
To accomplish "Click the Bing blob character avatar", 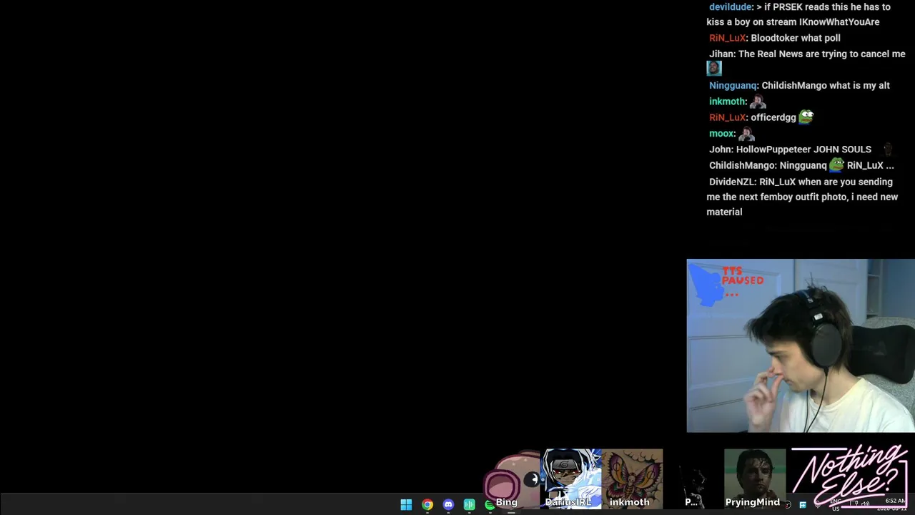I will (513, 480).
